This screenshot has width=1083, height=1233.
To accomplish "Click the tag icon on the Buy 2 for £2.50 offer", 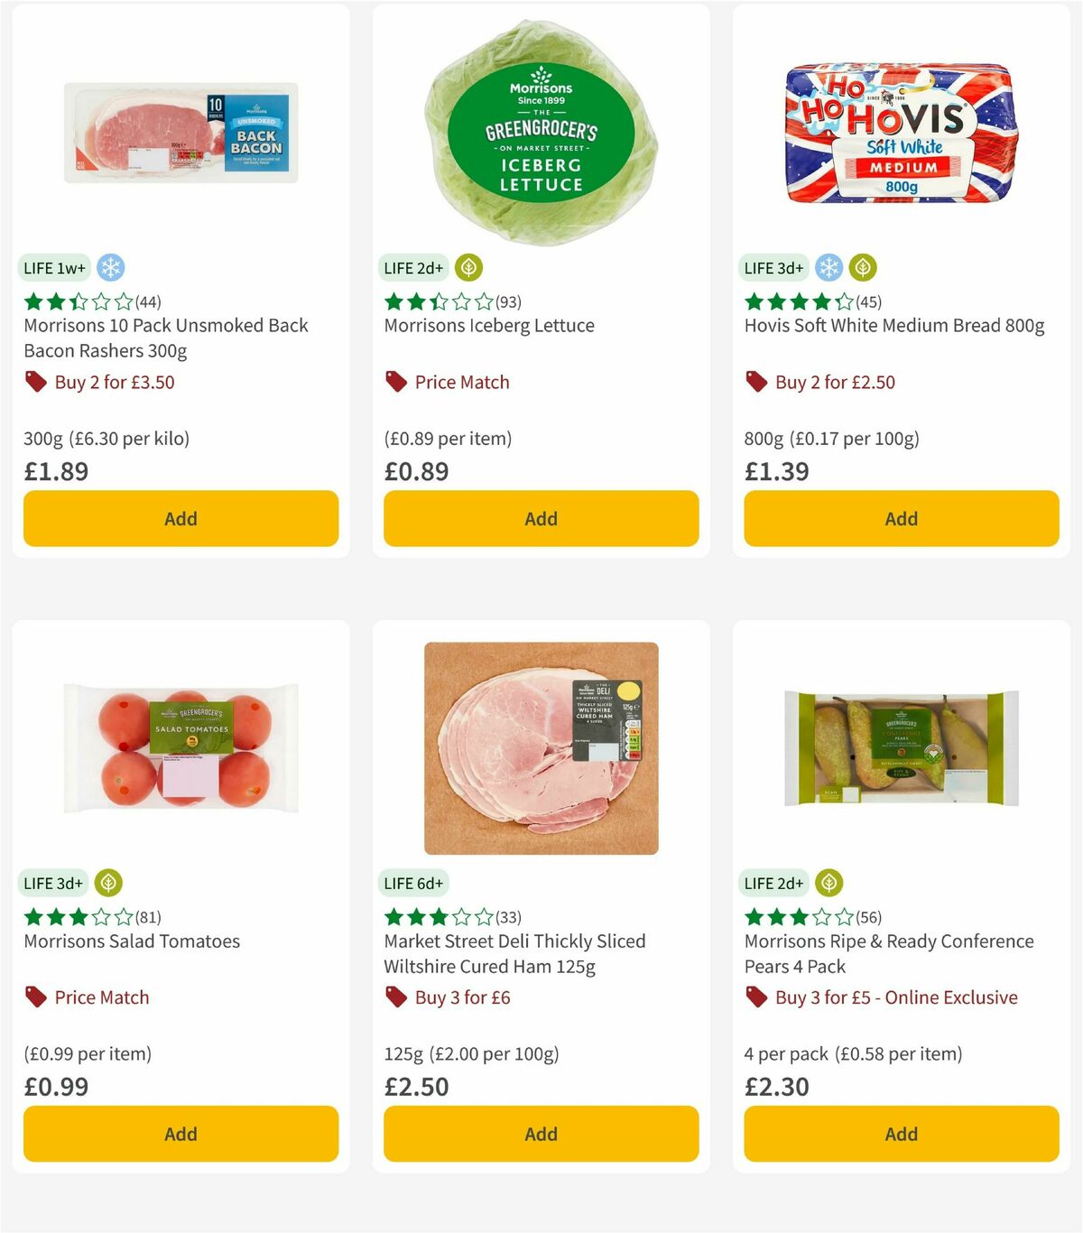I will 755,382.
